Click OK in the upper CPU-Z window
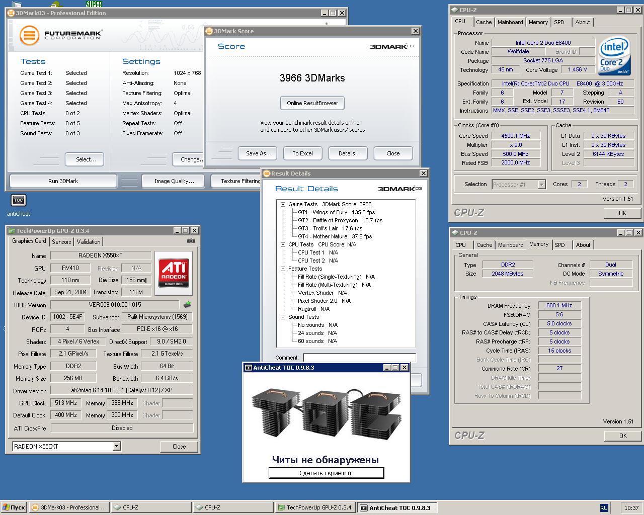Screen dimensions: 644x515 point(622,213)
